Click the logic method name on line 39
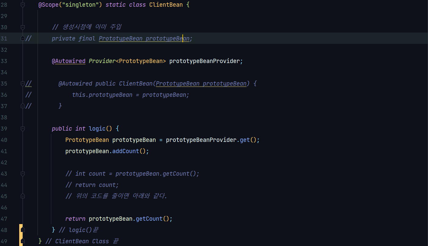Image resolution: width=428 pixels, height=246 pixels. (97, 128)
